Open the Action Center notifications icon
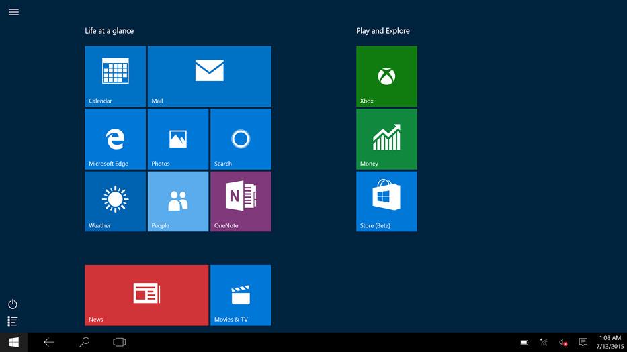 [x=583, y=342]
